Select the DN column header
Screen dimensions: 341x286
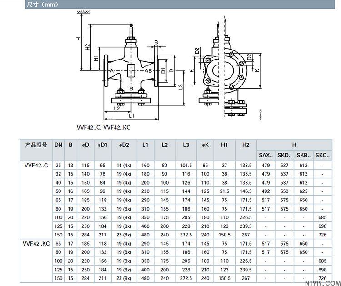click(58, 145)
